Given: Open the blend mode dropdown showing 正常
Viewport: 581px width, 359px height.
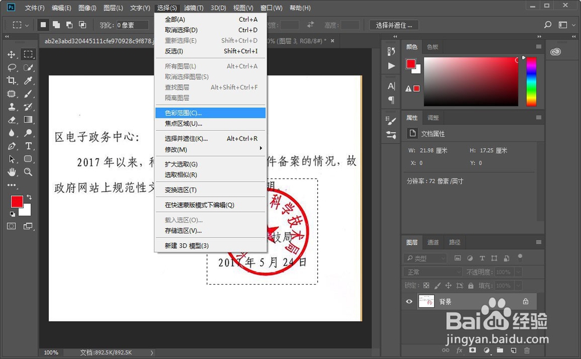Looking at the screenshot, I should pos(433,272).
